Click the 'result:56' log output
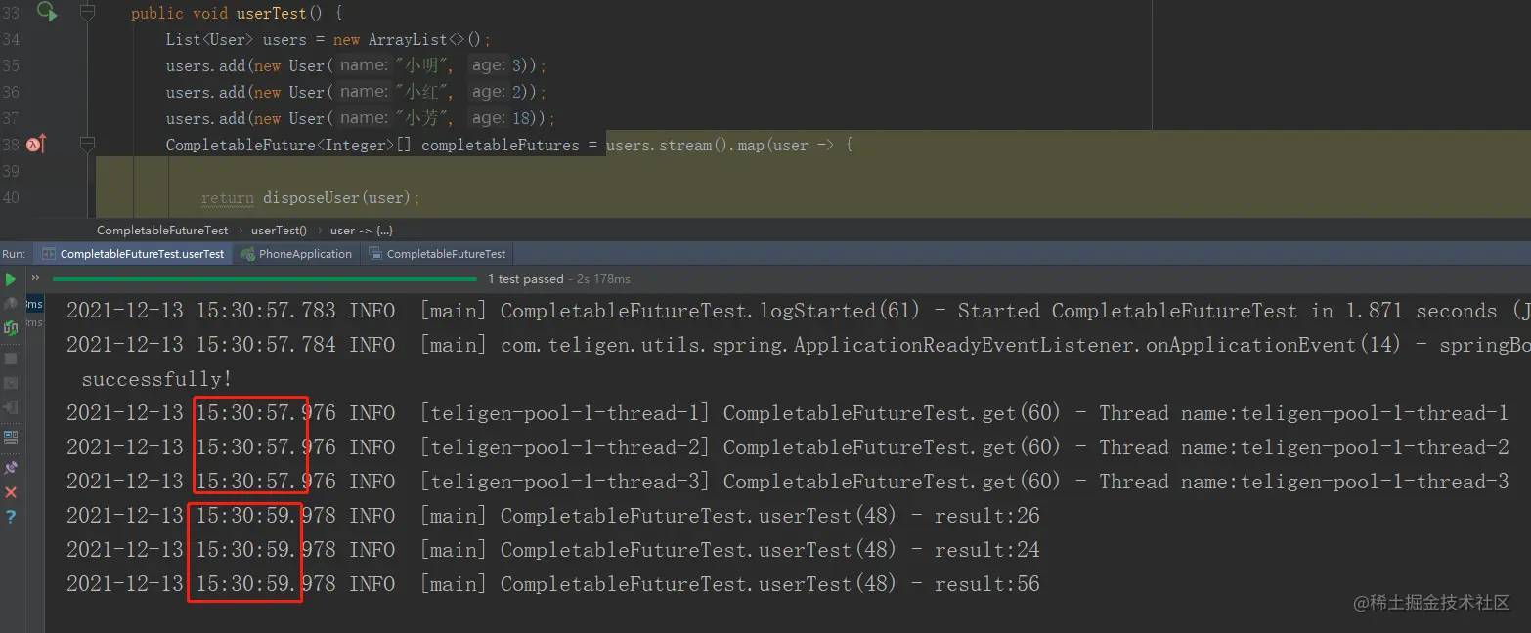The width and height of the screenshot is (1531, 633). (986, 584)
